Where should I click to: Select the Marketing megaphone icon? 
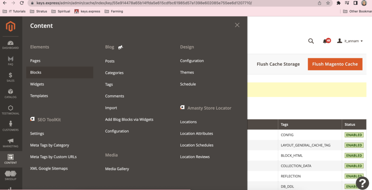tap(11, 142)
